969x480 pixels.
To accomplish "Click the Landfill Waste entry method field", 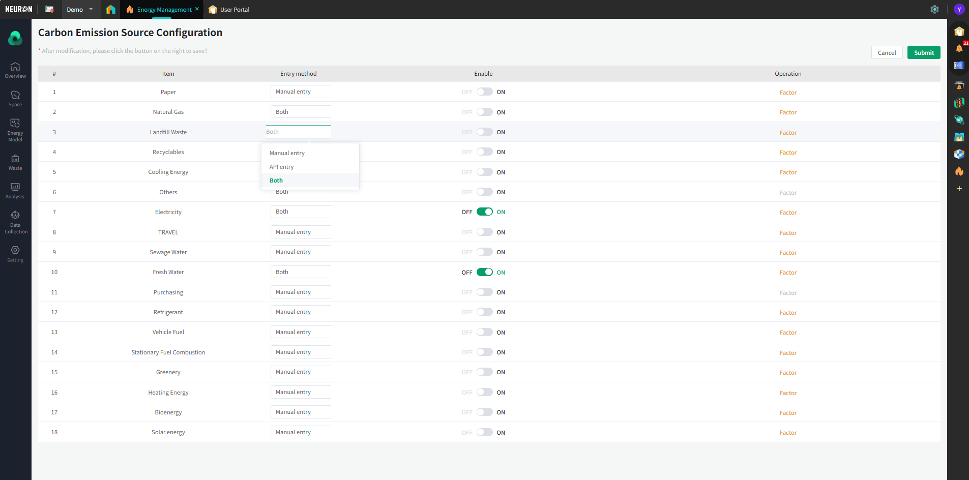I will [x=298, y=132].
